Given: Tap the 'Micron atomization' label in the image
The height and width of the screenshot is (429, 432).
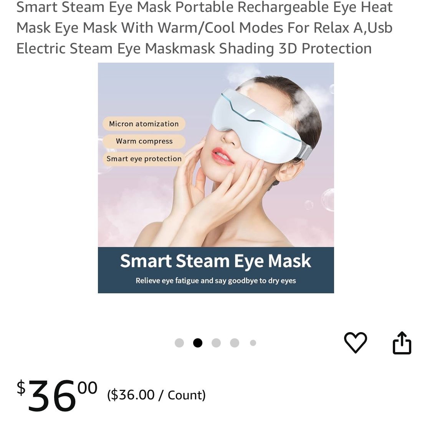Looking at the screenshot, I should [x=144, y=124].
